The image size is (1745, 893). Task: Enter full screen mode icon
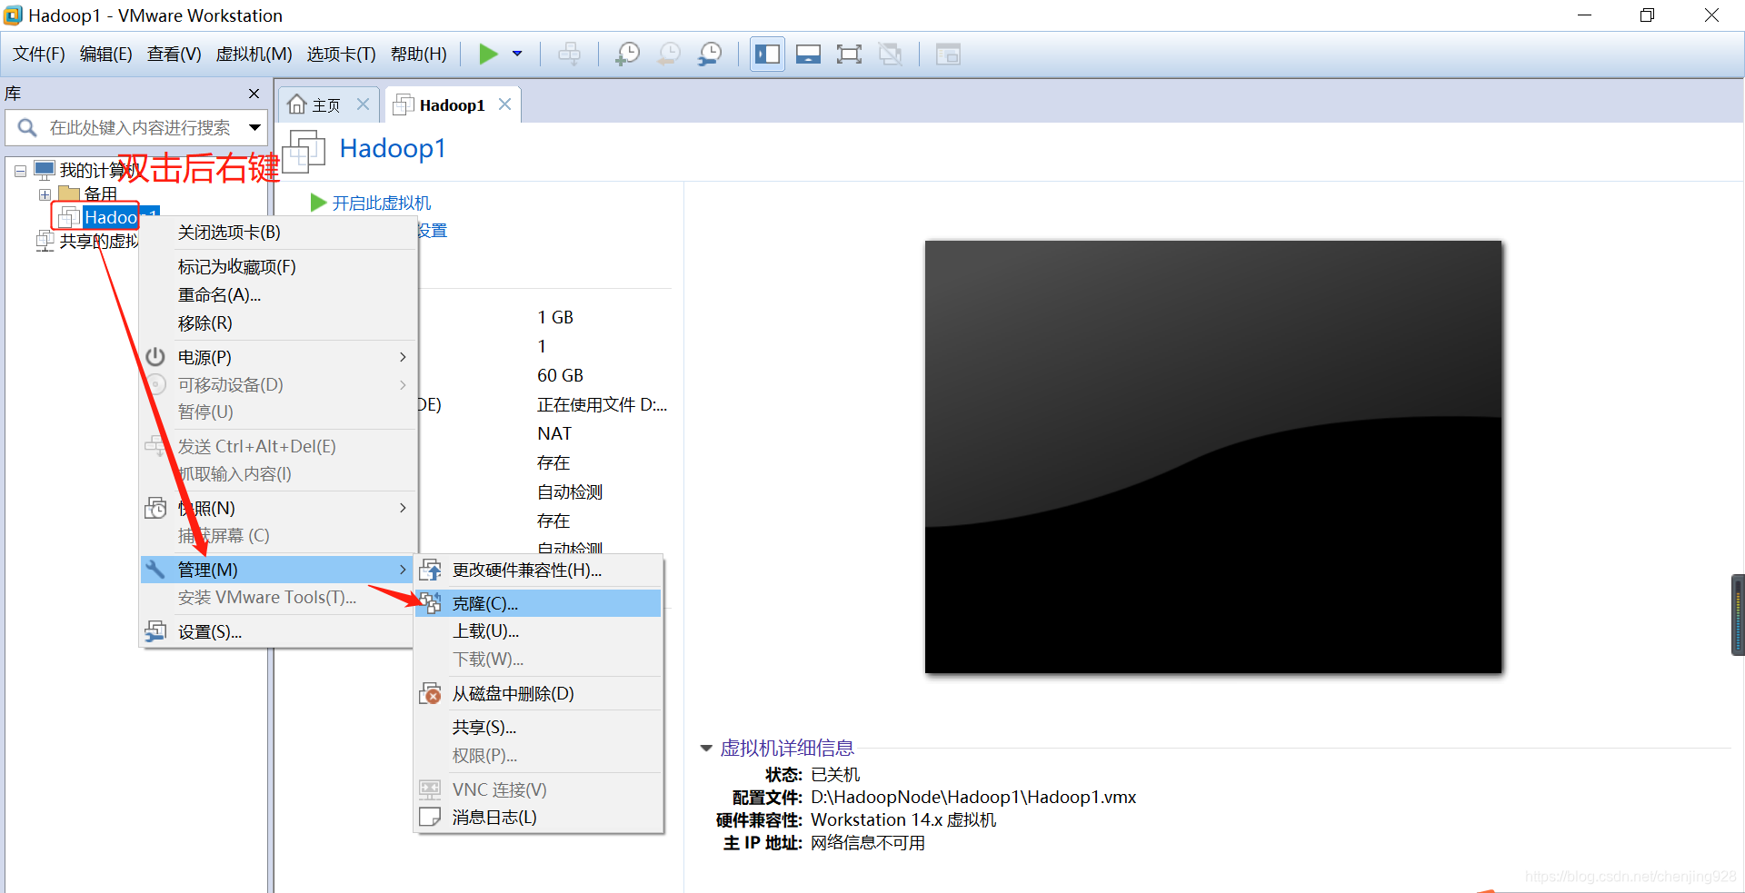(x=849, y=55)
